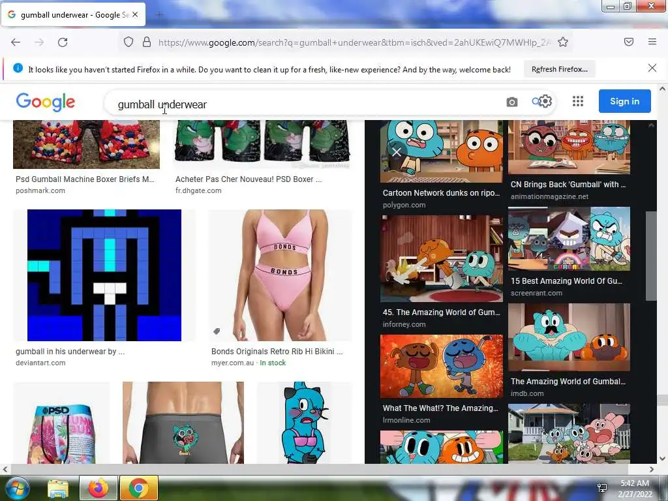This screenshot has width=668, height=501.
Task: Click the Chrome taskbar icon
Action: click(x=139, y=488)
